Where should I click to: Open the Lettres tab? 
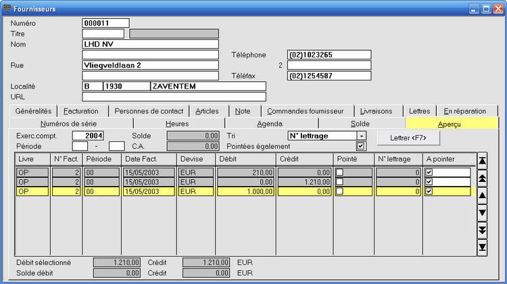point(419,111)
